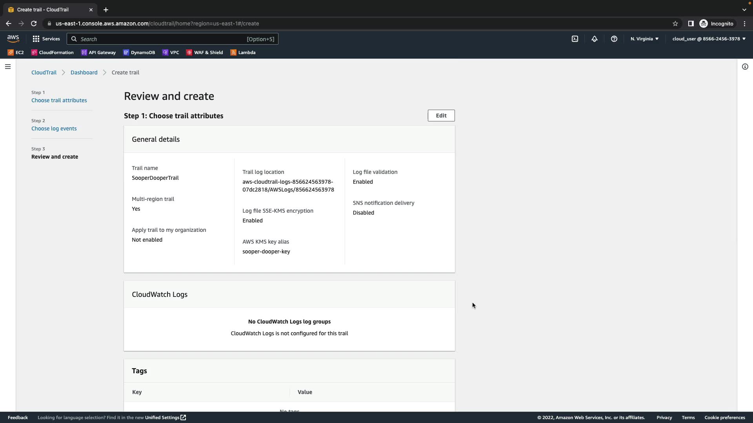Screen dimensions: 753x423
Task: Open the info panel icon
Action: (x=745, y=67)
